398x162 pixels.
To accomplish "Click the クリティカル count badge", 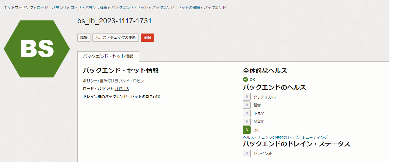I will (x=247, y=97).
